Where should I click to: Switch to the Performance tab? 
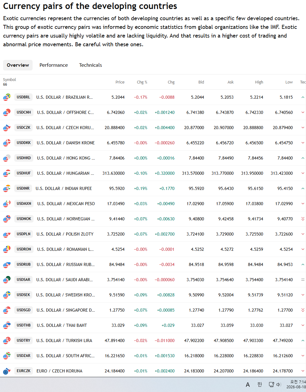coord(54,65)
